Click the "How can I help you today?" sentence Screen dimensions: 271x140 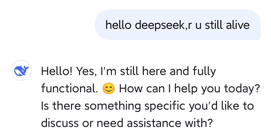click(x=189, y=88)
